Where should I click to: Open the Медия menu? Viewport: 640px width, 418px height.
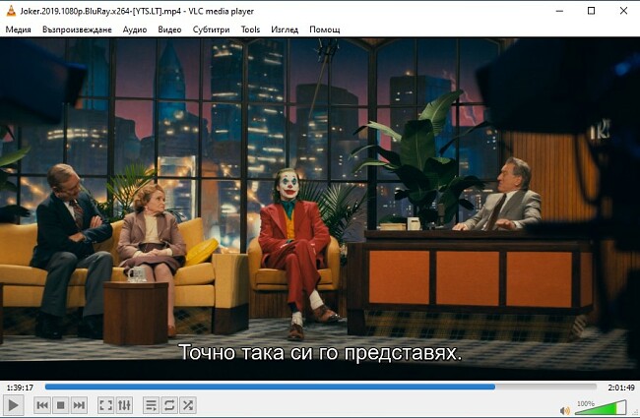19,30
